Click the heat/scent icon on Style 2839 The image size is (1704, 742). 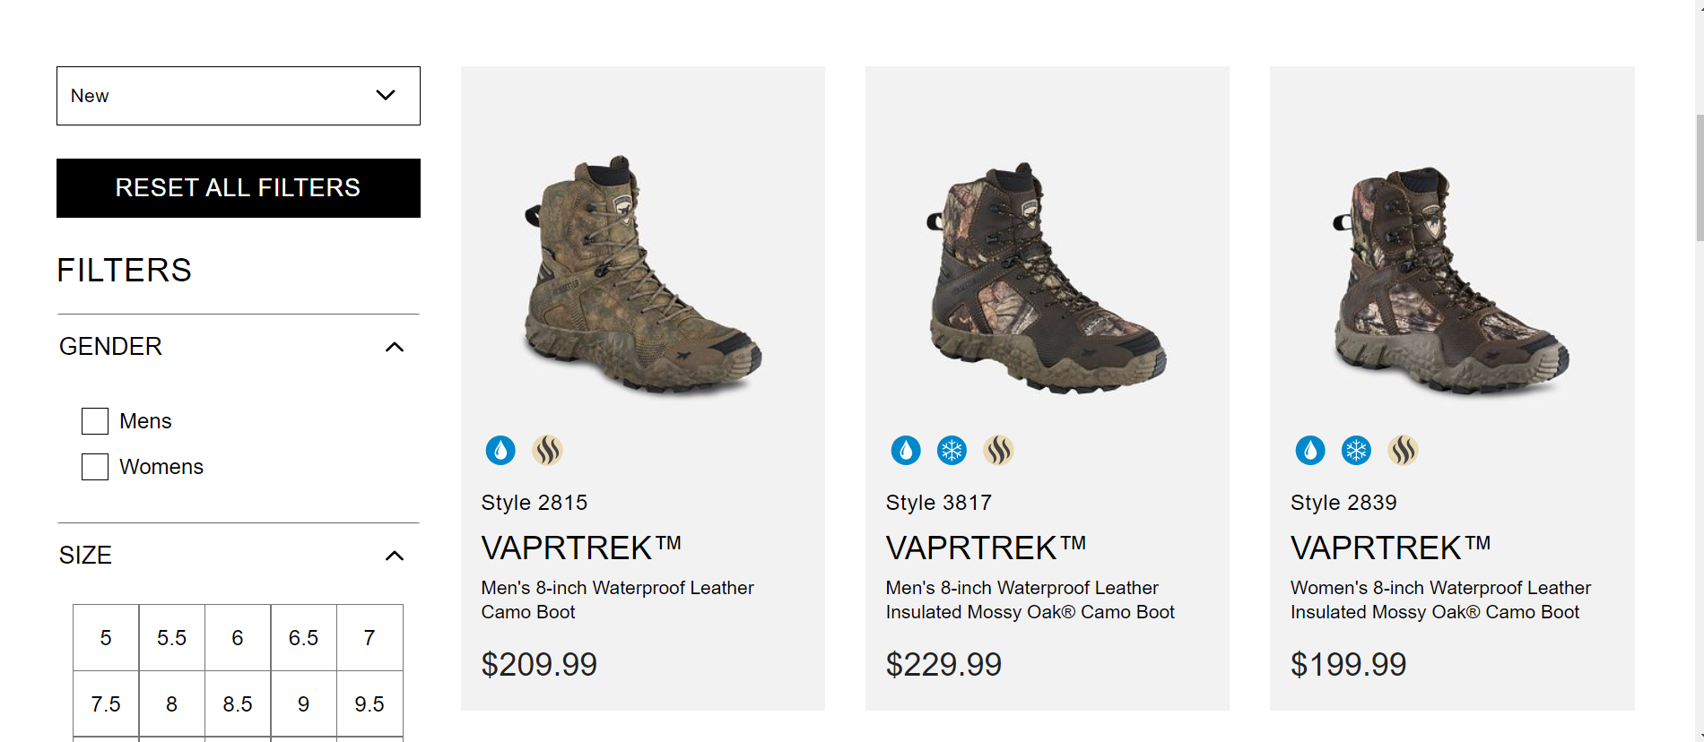1404,451
